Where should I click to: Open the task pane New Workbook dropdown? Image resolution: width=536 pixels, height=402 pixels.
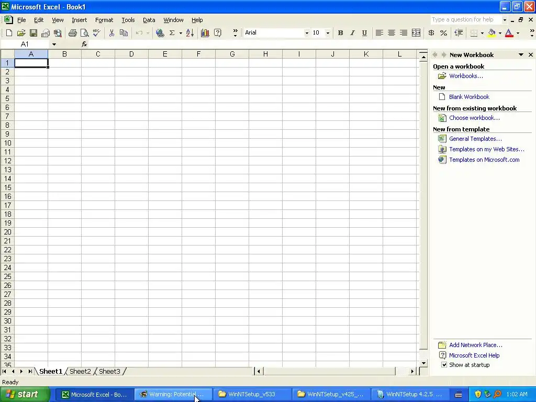[x=521, y=54]
